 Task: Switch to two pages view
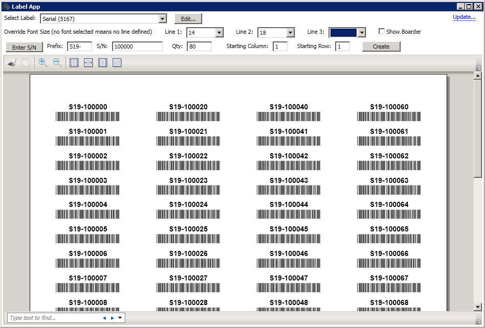117,63
